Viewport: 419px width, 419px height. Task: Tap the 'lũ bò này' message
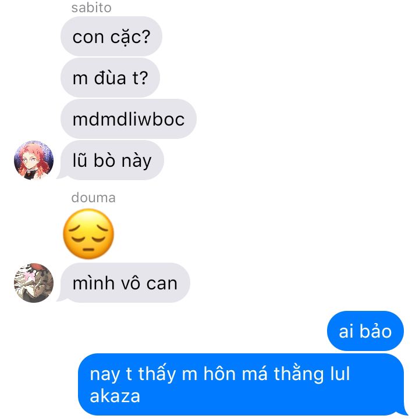click(112, 160)
